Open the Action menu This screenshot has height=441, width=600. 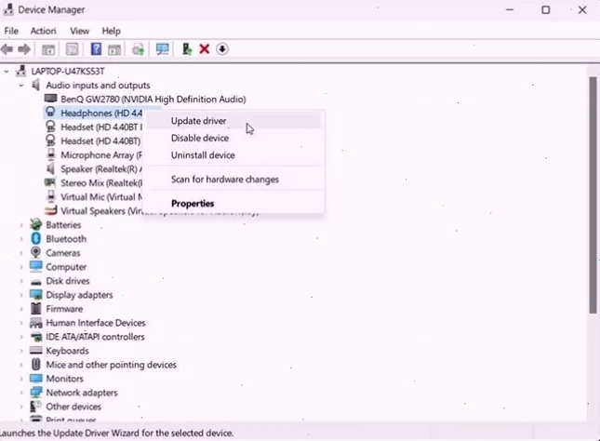43,31
